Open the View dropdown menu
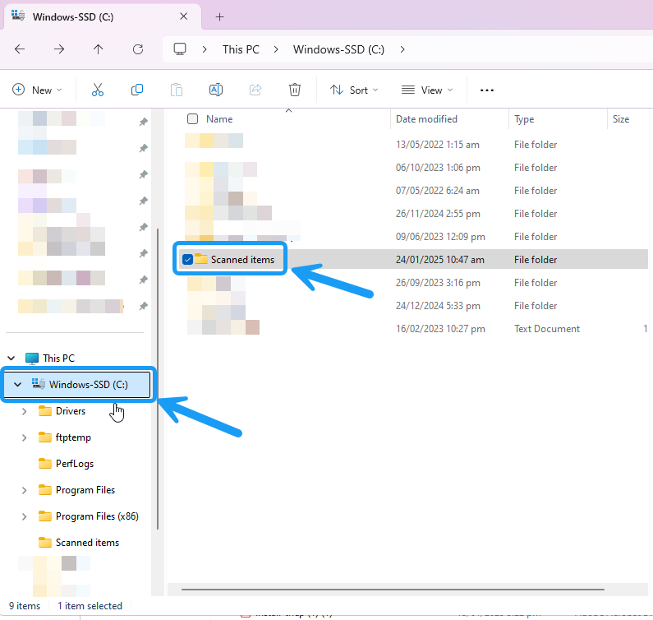653x620 pixels. click(427, 90)
